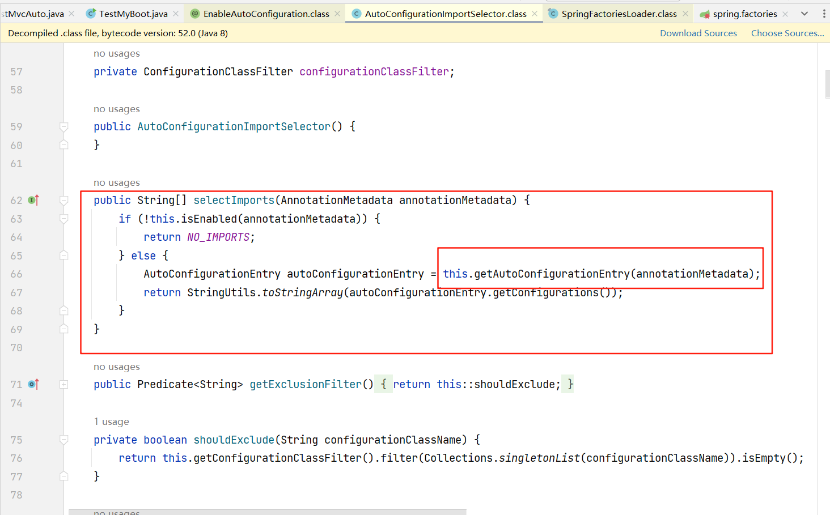Click selectImports method name
This screenshot has height=515, width=830.
click(x=234, y=200)
